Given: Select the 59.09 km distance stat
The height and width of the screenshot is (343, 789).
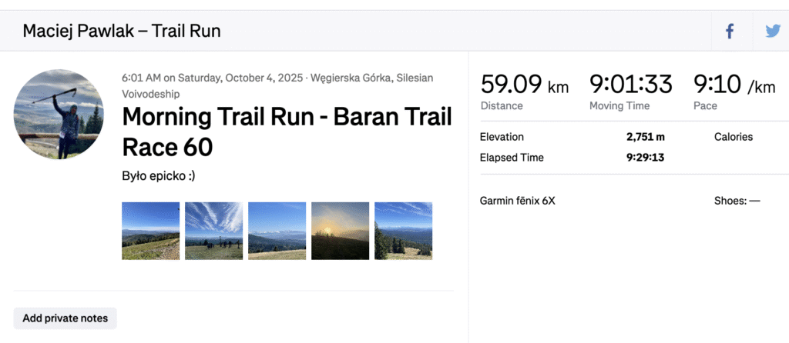Looking at the screenshot, I should click(524, 85).
